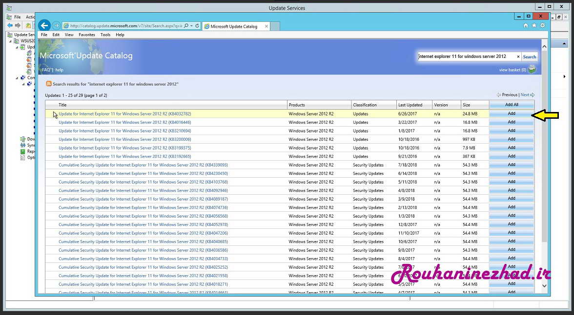Sort results by the Version column header
The height and width of the screenshot is (315, 574).
[x=446, y=105]
